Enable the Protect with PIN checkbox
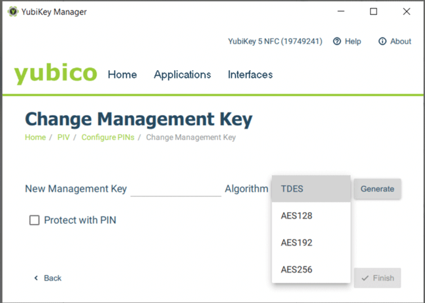The image size is (425, 303). tap(35, 220)
